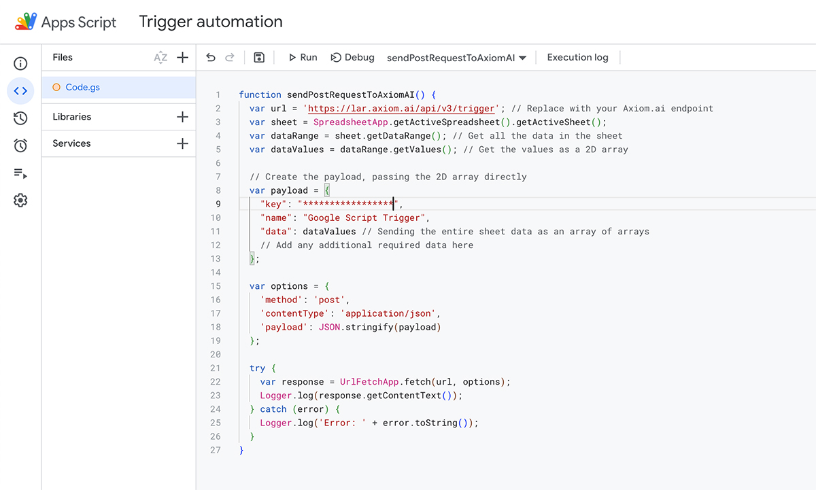Click the closing brace on line 27
The width and height of the screenshot is (816, 490).
[x=241, y=450]
